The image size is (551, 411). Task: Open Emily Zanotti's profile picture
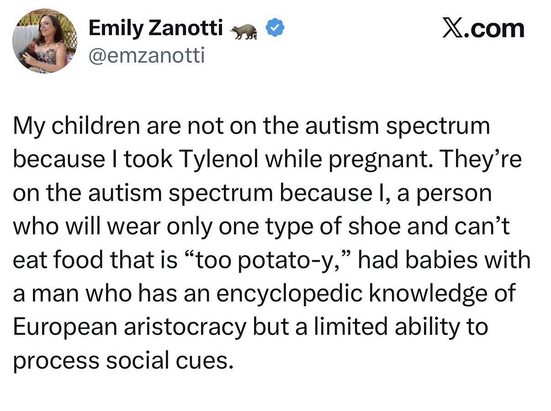(x=45, y=41)
